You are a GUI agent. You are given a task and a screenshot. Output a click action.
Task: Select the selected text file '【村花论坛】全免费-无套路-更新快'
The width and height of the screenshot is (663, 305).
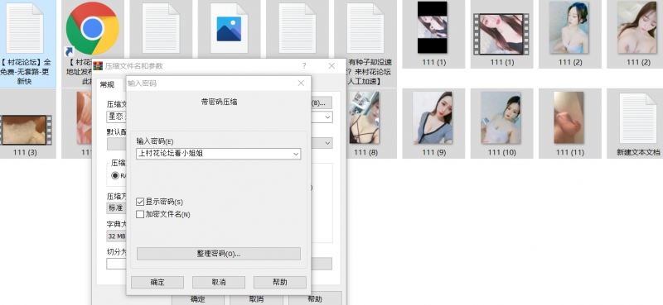[25, 44]
